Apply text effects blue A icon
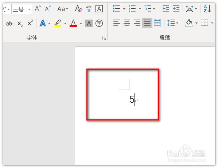Image resolution: width=218 pixels, height=168 pixels. pyautogui.click(x=43, y=23)
